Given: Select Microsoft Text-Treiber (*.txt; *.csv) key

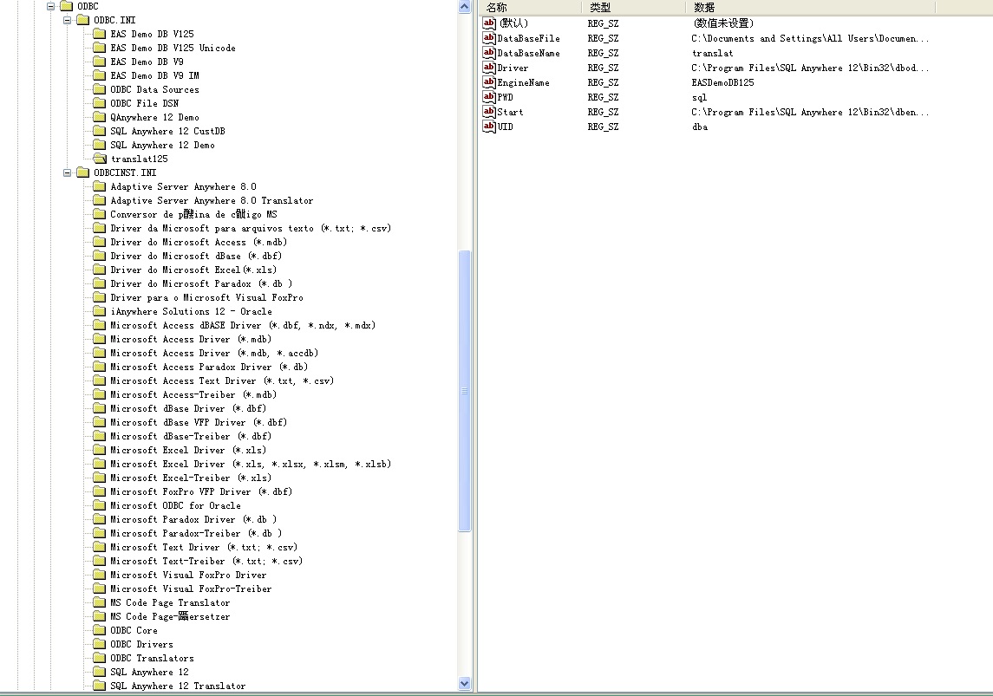Looking at the screenshot, I should (x=206, y=562).
